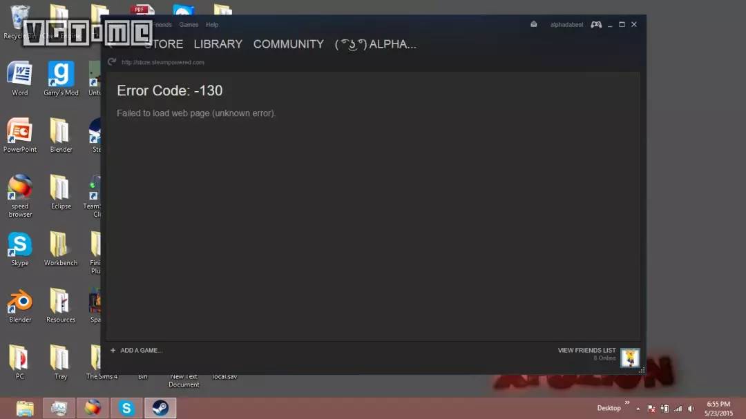Select the speed browser desktop icon

point(19,196)
